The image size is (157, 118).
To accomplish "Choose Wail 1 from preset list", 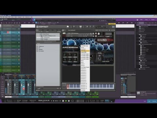I will click(x=85, y=61).
